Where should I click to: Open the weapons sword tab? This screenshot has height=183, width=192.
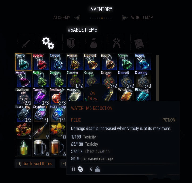26,42
